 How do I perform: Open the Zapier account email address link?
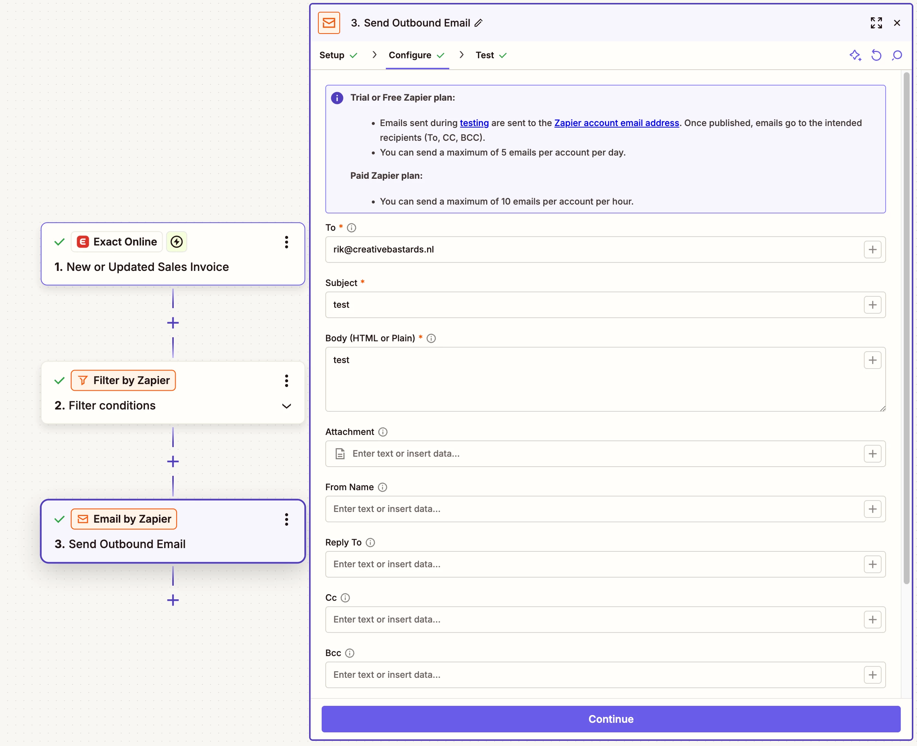[616, 123]
